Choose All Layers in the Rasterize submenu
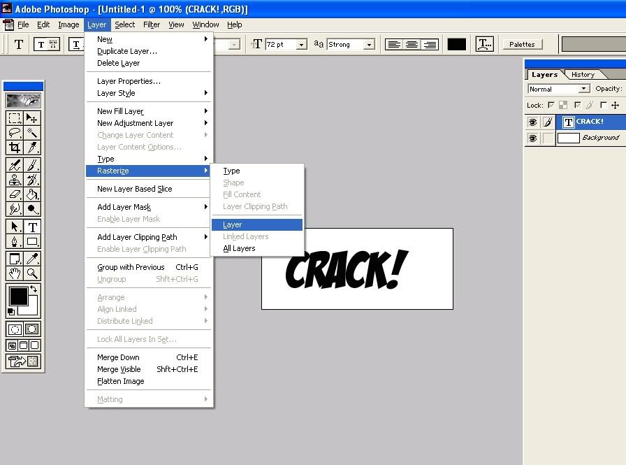The height and width of the screenshot is (465, 626). [x=257, y=248]
